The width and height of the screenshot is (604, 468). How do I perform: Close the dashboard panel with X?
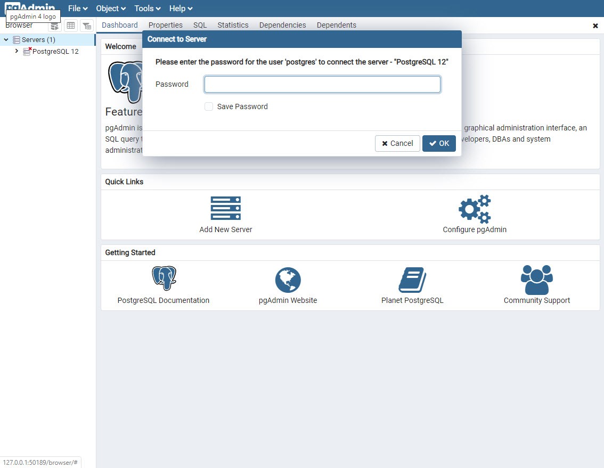point(595,26)
